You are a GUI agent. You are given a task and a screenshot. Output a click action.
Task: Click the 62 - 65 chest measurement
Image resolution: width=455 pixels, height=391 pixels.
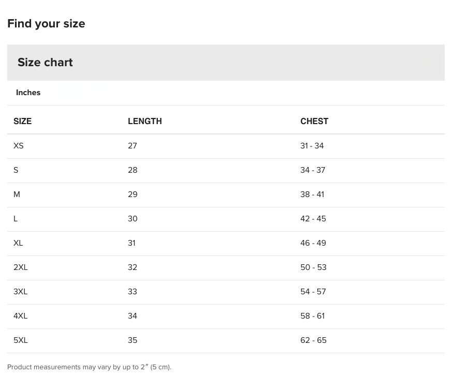313,340
